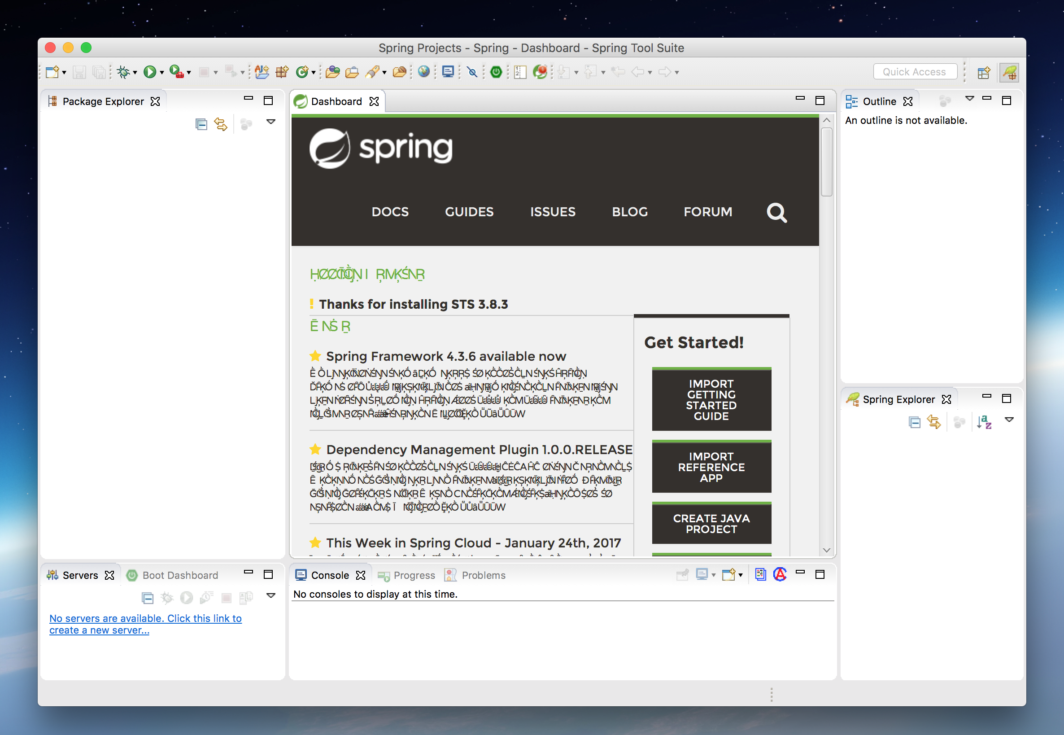Screen dimensions: 1064x735
Task: Toggle Link with Editor in Spring Explorer
Action: (934, 422)
